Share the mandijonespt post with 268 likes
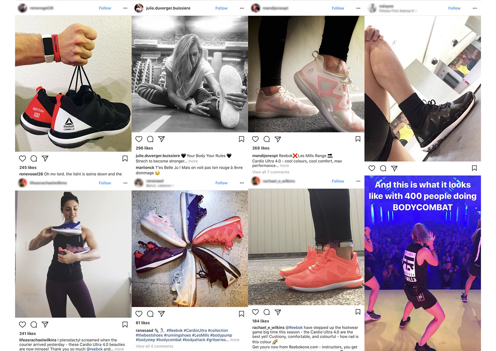This screenshot has width=496, height=351. [x=278, y=139]
